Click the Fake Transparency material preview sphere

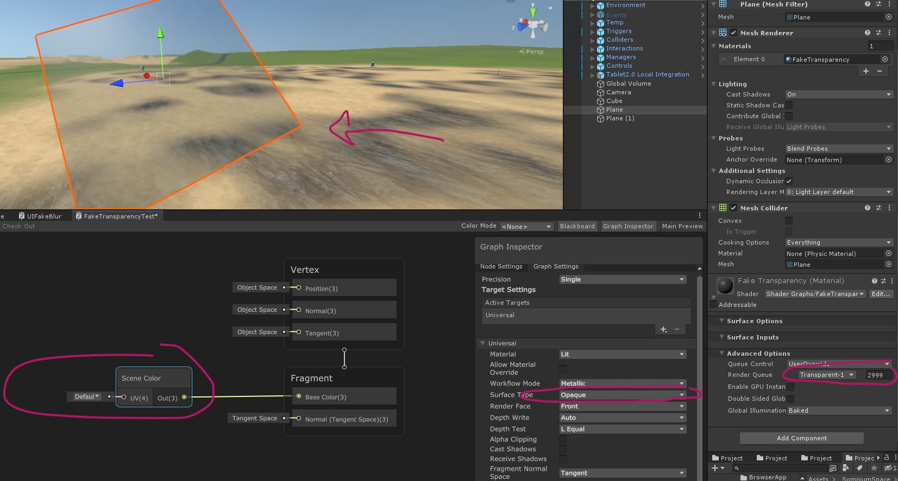tap(725, 285)
